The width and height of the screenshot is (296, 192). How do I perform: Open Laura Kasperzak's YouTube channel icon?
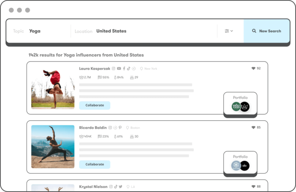[119, 68]
